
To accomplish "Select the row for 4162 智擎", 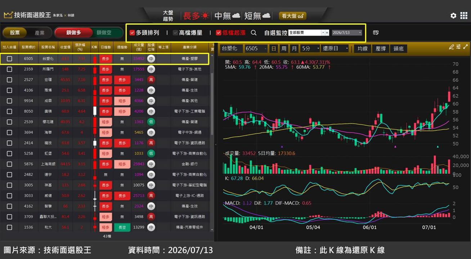I will tap(105, 206).
